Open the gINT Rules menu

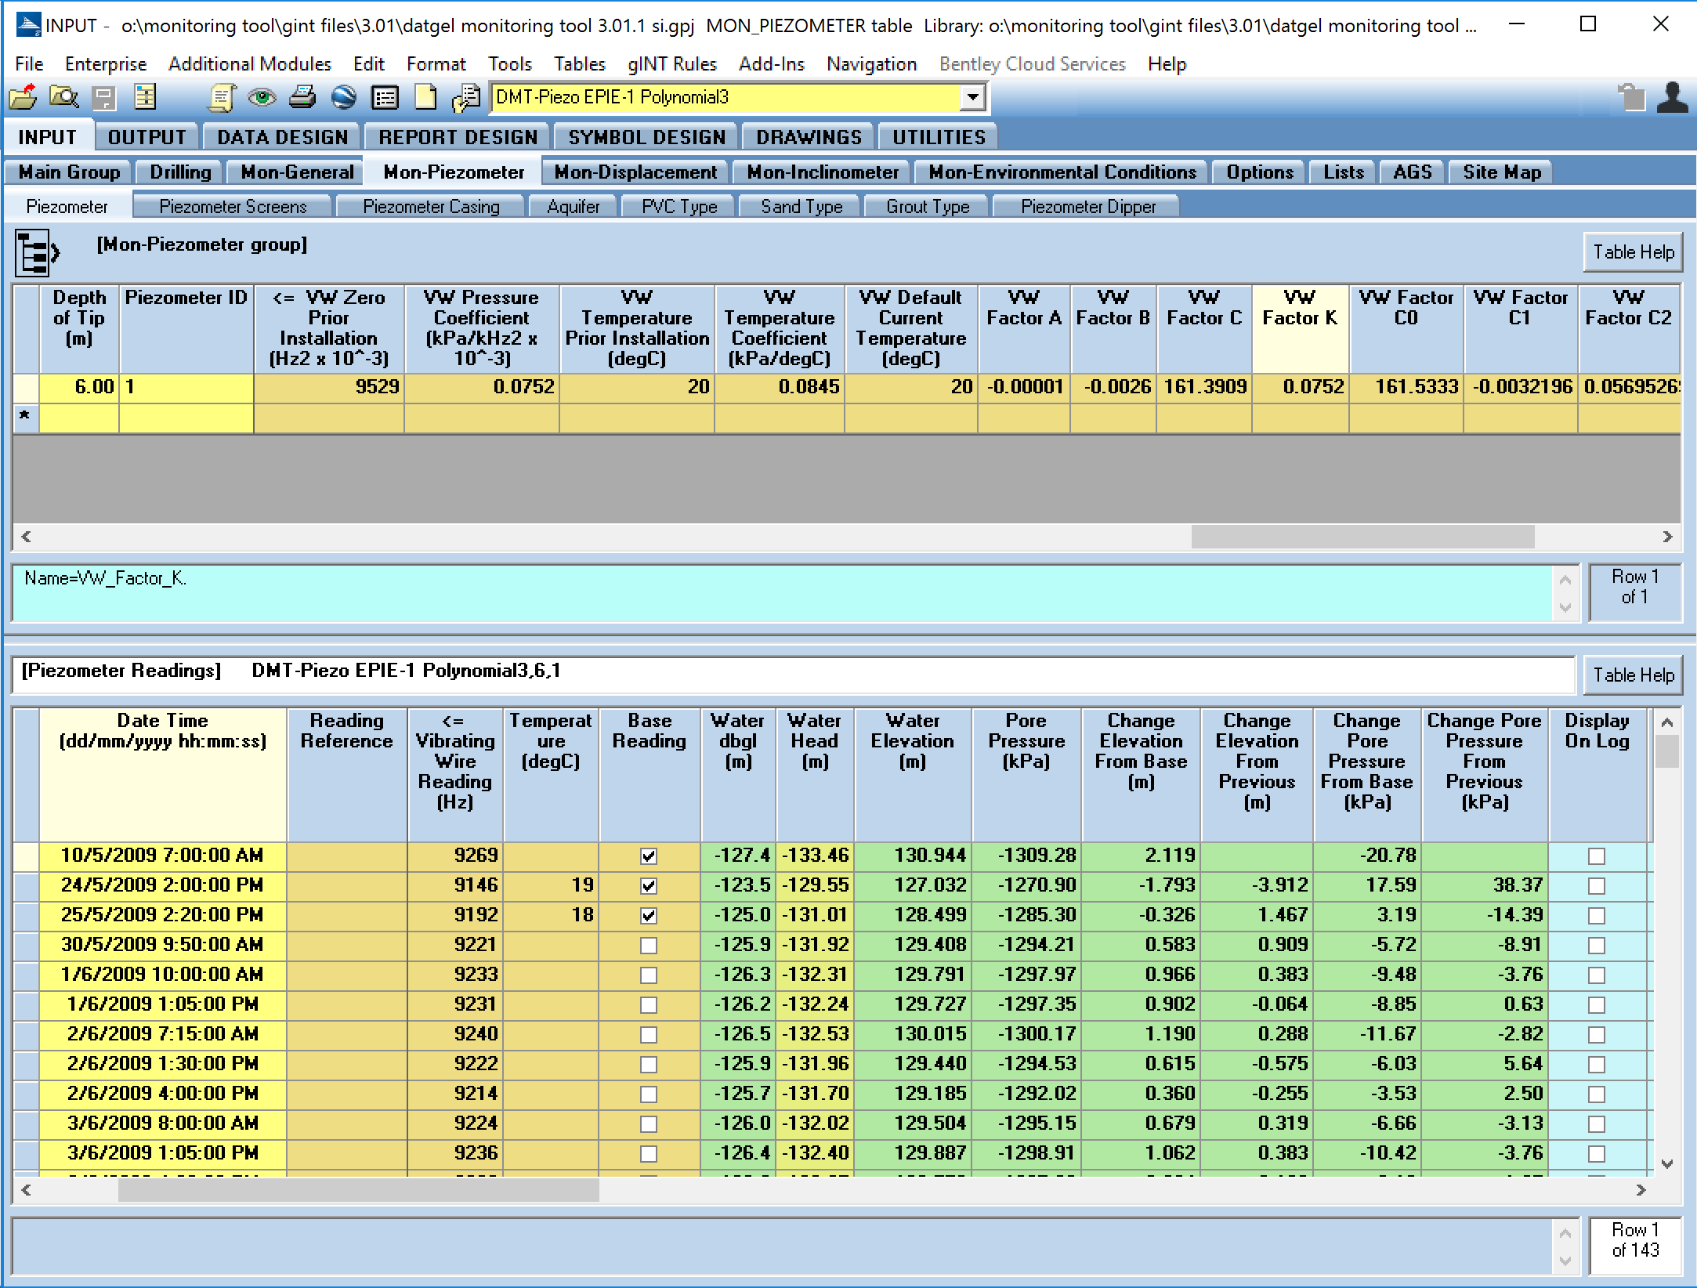671,64
